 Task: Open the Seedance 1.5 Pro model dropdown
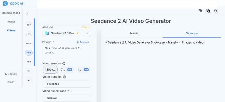[67, 33]
